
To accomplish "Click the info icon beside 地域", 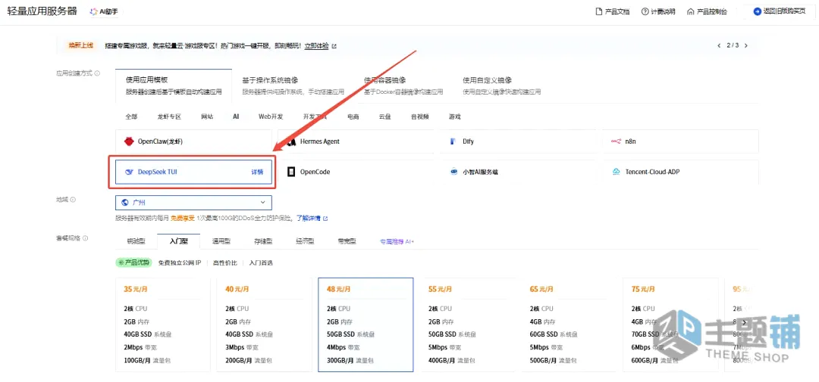I will click(x=73, y=200).
